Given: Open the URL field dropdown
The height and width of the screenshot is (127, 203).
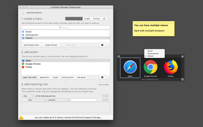Looking at the screenshot, I should pyautogui.click(x=37, y=100).
